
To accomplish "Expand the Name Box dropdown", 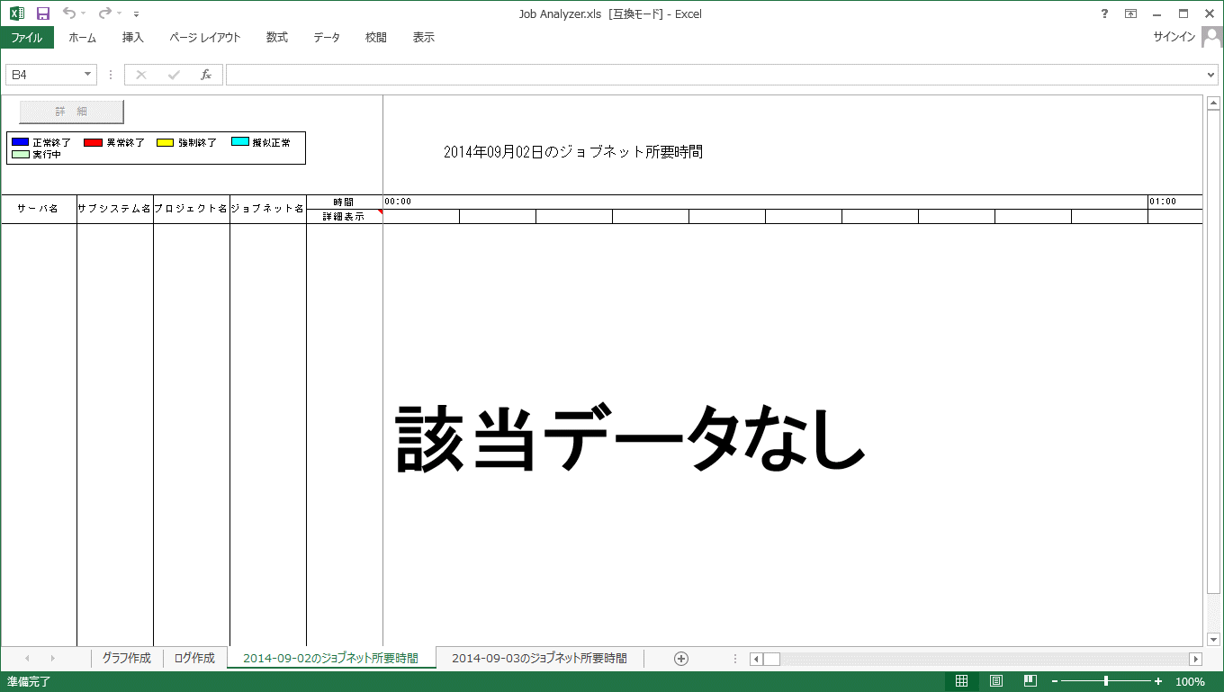I will point(88,75).
